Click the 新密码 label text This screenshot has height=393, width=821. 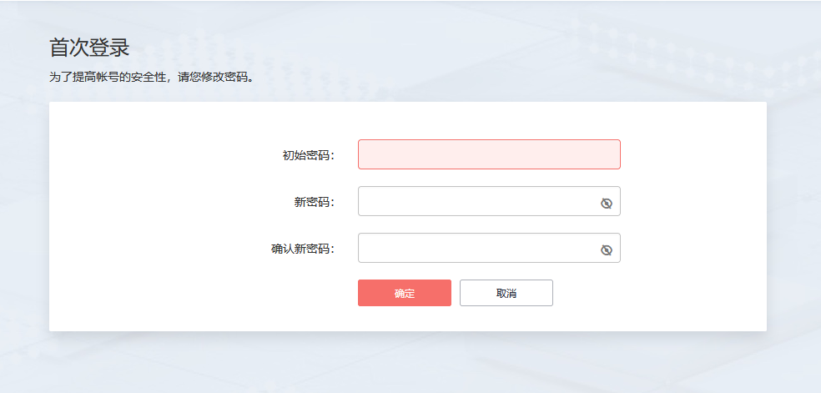click(x=314, y=202)
